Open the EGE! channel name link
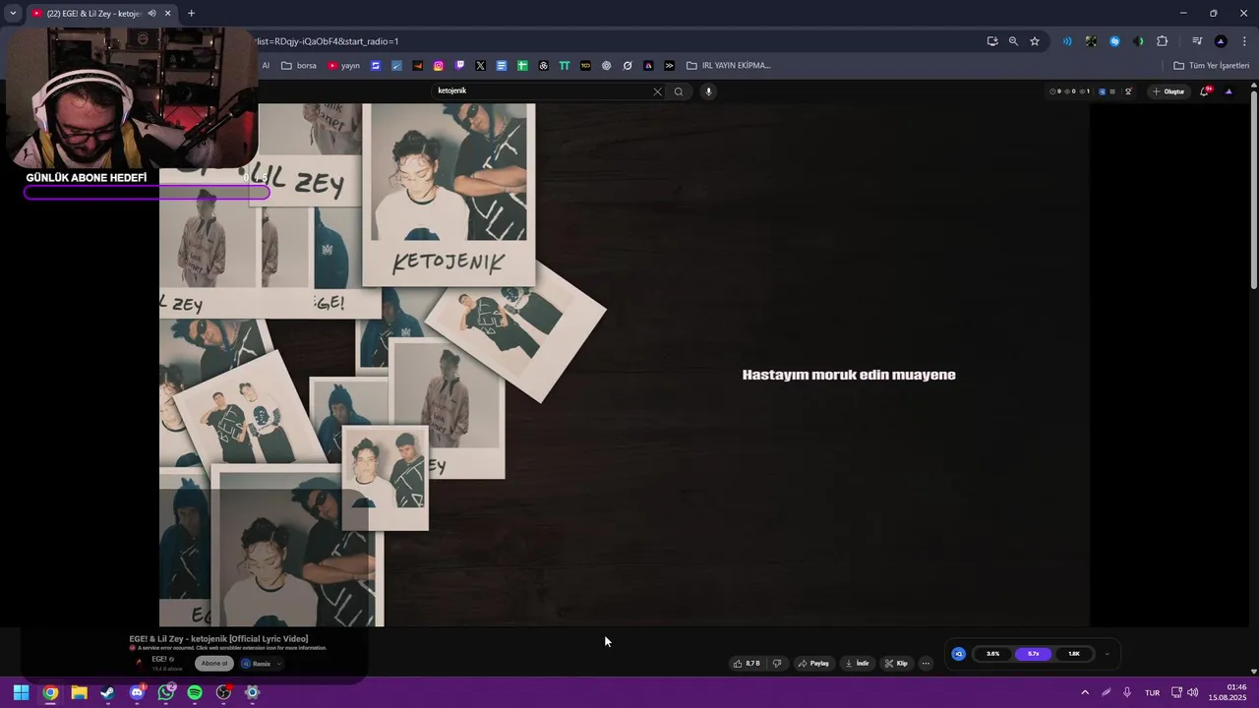 pos(159,659)
